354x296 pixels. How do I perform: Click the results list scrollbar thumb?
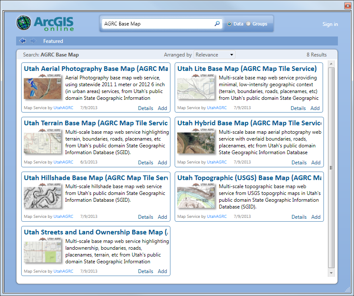click(331, 168)
